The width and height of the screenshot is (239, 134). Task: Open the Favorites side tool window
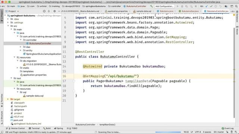[x=1, y=100]
